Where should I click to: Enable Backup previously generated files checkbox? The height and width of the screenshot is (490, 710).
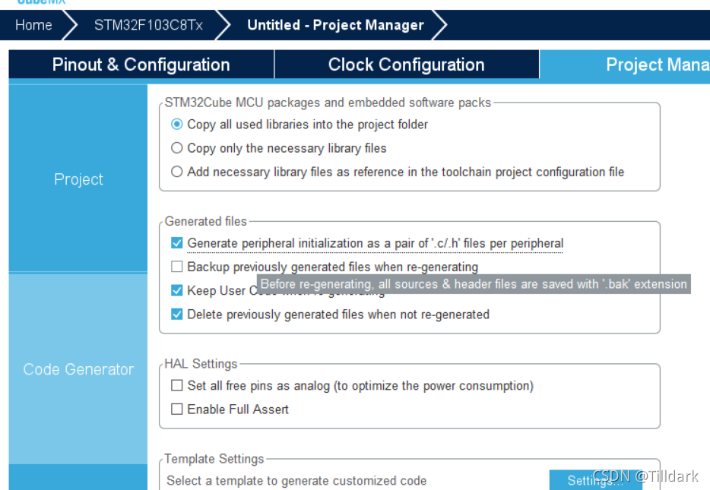point(177,267)
